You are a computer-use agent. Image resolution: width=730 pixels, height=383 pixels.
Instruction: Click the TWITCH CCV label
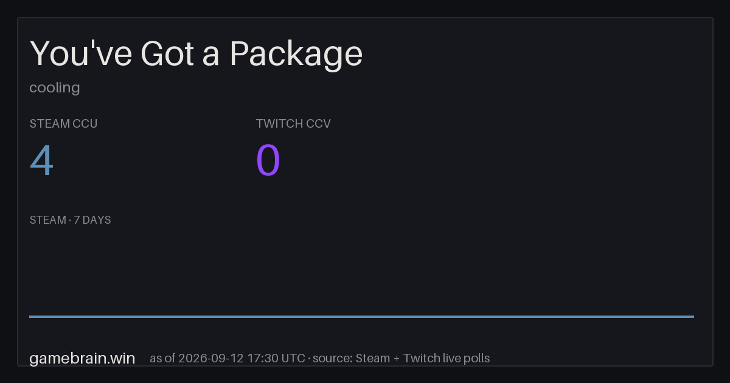coord(293,123)
